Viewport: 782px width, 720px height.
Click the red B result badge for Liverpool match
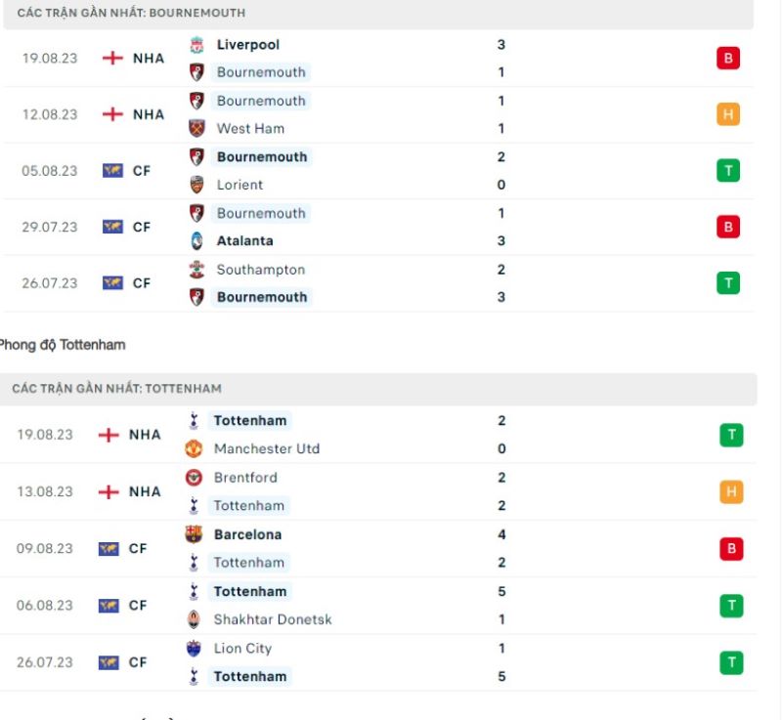[x=727, y=59]
